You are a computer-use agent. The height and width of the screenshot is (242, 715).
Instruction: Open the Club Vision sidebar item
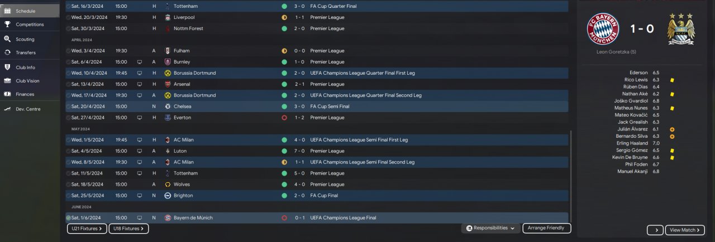coord(27,81)
